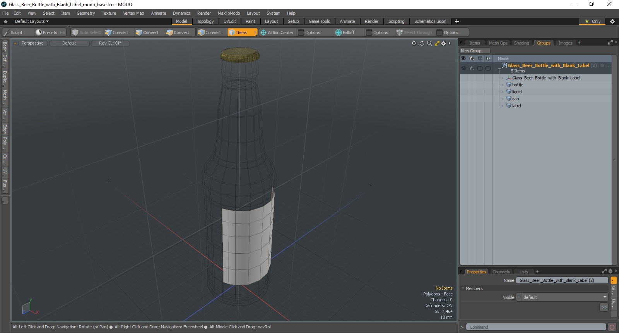The width and height of the screenshot is (619, 333).
Task: Toggle first checkbox in Glass_Beer_Bottle group row
Action: (480, 68)
